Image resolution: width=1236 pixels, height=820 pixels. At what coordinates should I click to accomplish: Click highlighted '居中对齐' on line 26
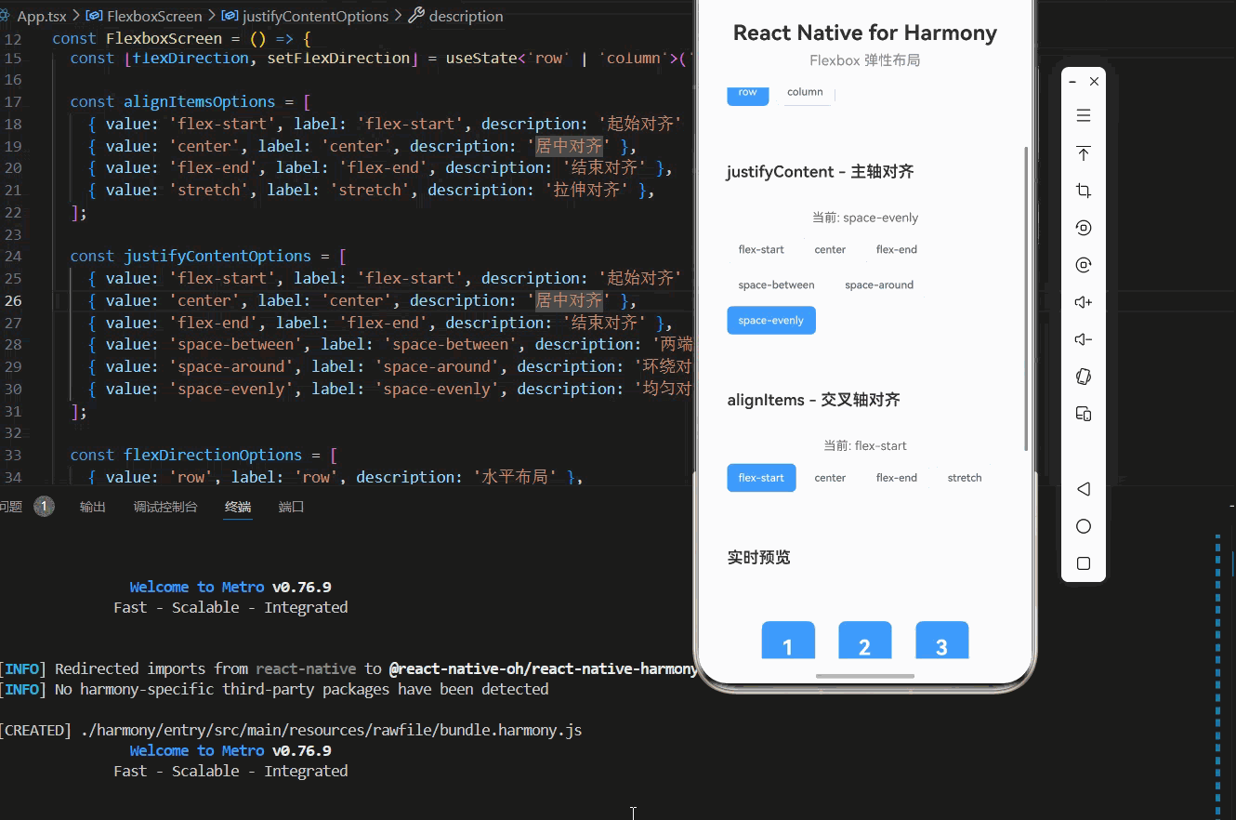(x=569, y=300)
